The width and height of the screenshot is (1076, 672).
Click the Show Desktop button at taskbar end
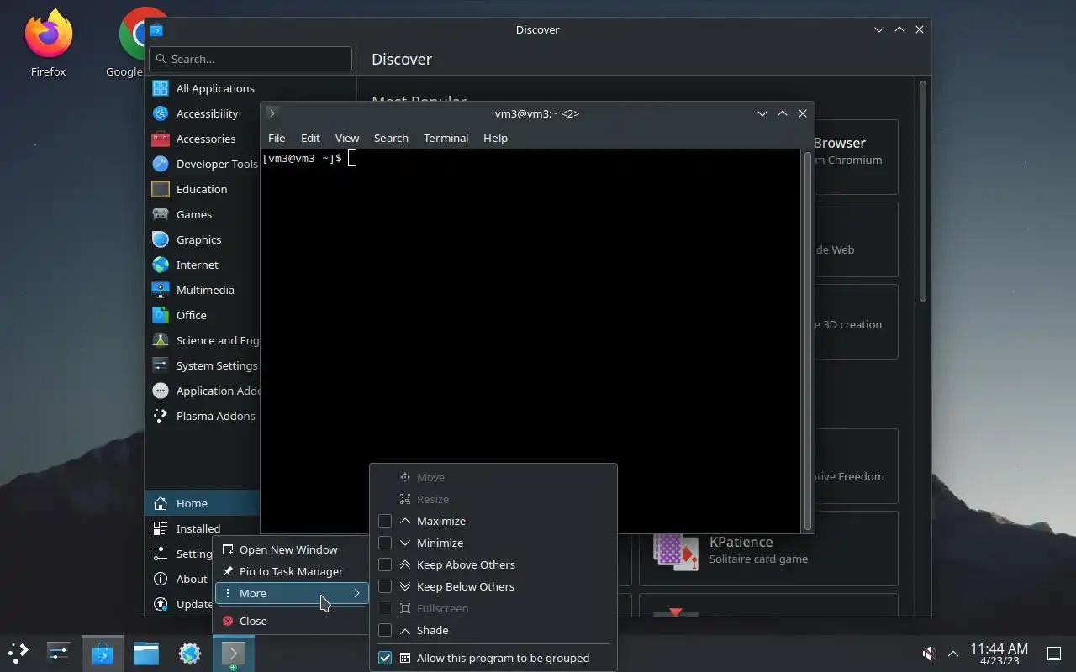tap(1054, 653)
